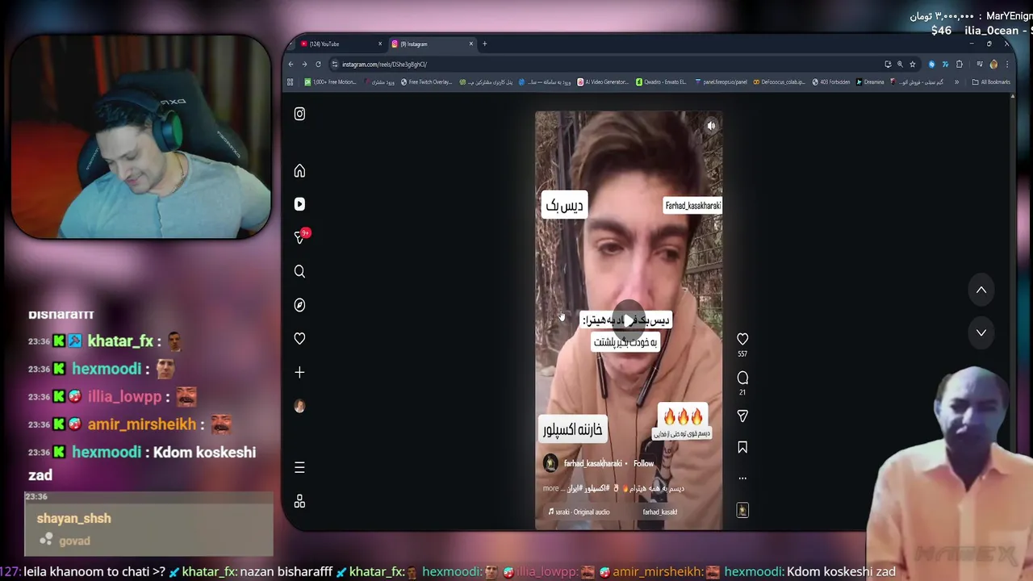This screenshot has height=581, width=1033.
Task: Open profile avatar in Instagram sidebar
Action: [x=299, y=406]
